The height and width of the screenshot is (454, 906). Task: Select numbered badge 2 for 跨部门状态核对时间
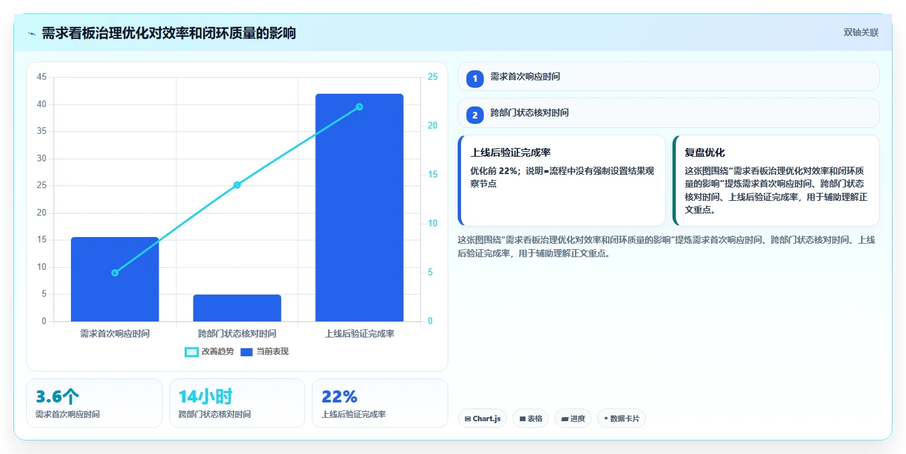(x=475, y=115)
